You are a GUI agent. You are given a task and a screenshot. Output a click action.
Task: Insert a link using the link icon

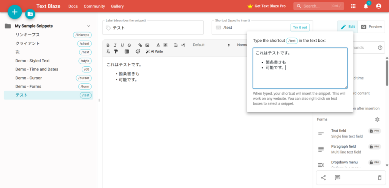point(140,45)
